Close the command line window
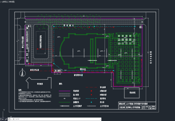 click(x=3, y=119)
